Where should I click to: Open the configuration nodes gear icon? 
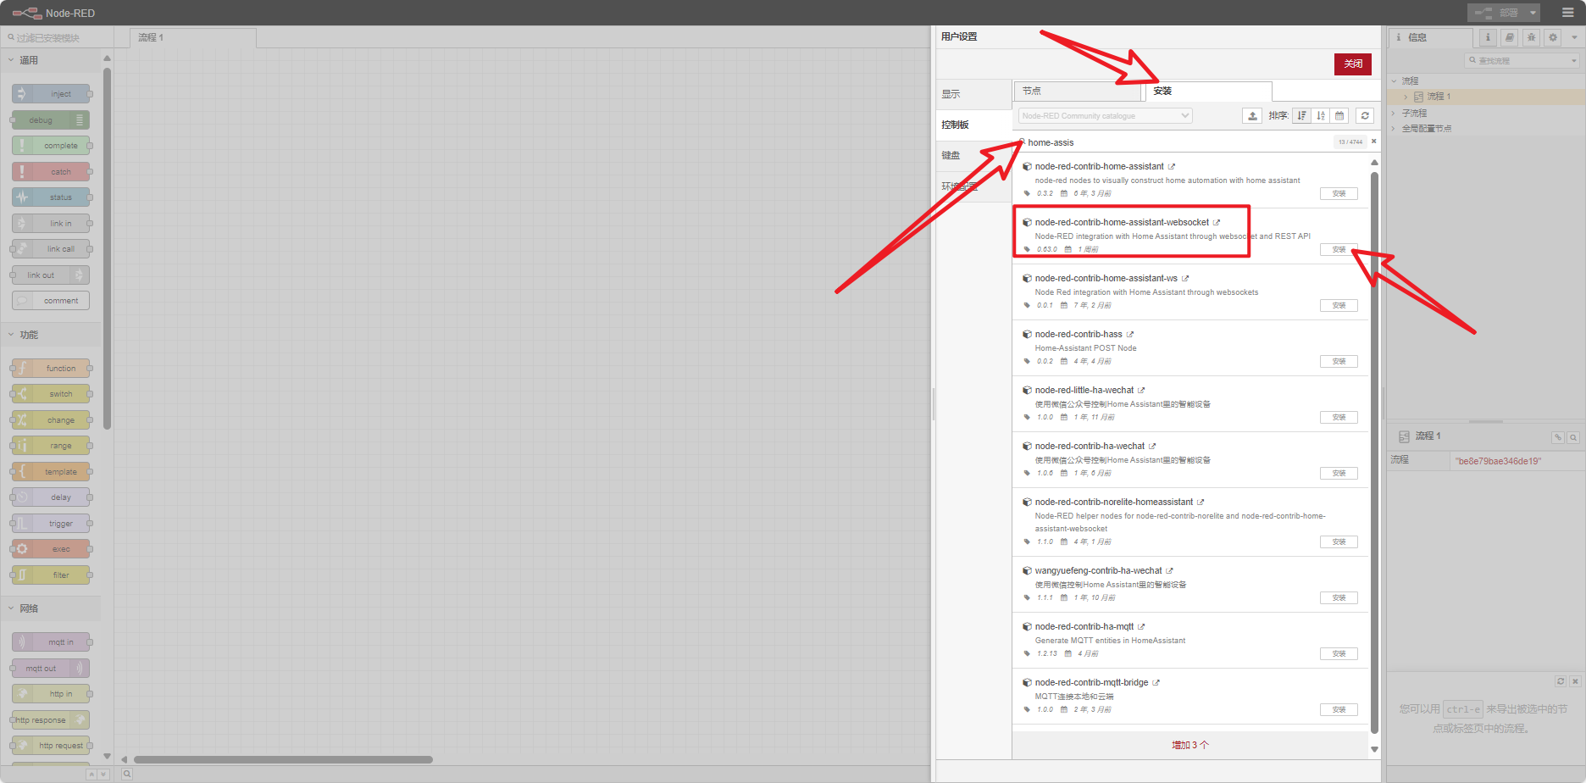[x=1554, y=37]
